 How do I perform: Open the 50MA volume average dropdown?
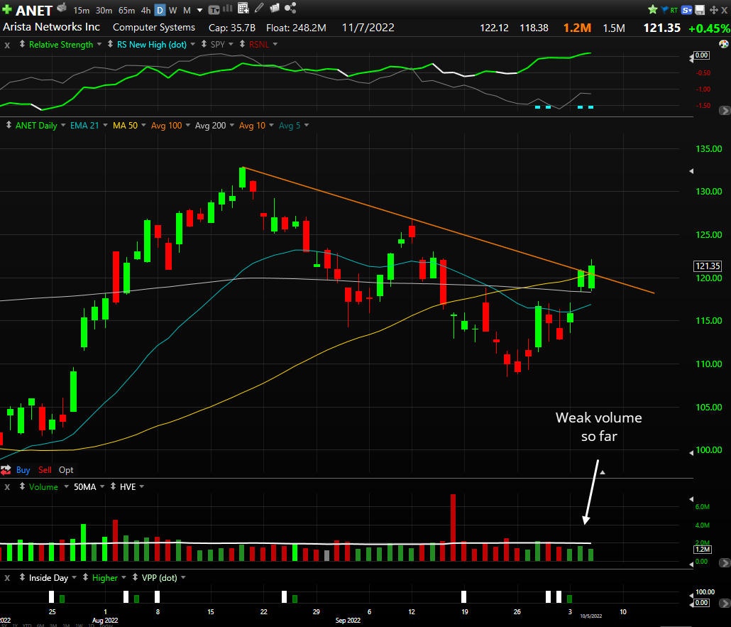pos(102,486)
